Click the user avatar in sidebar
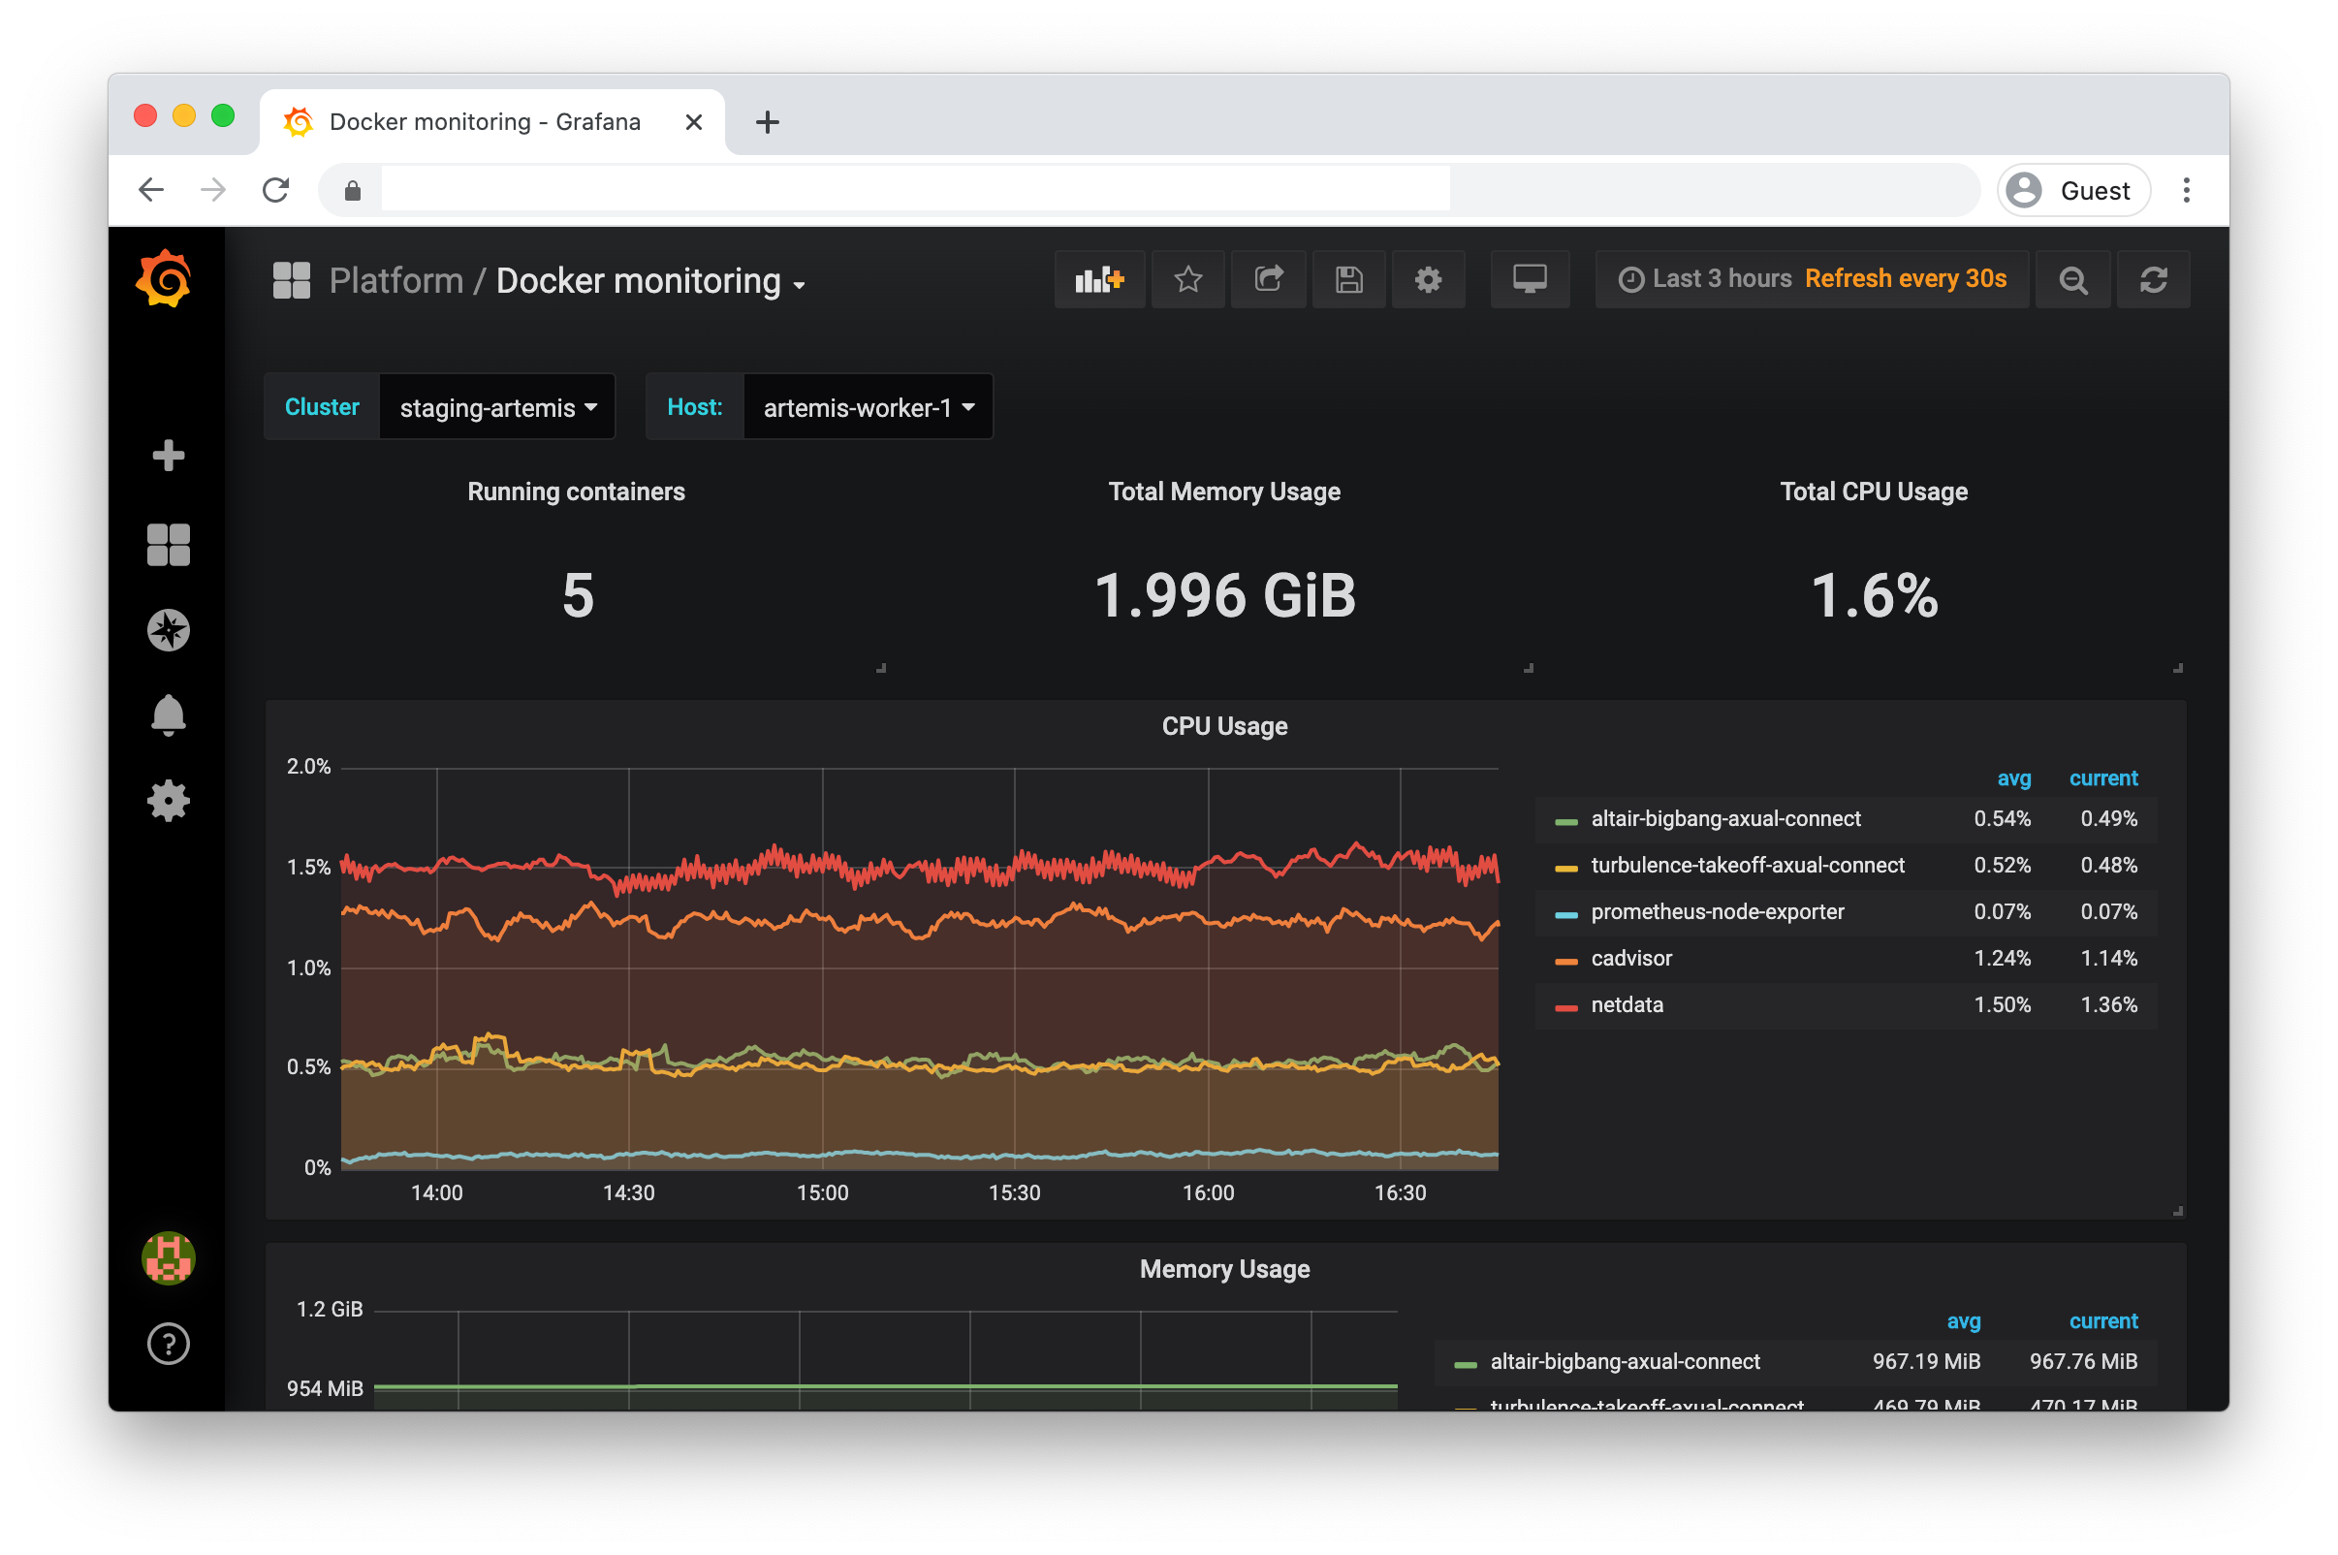The width and height of the screenshot is (2338, 1555). [x=168, y=1258]
